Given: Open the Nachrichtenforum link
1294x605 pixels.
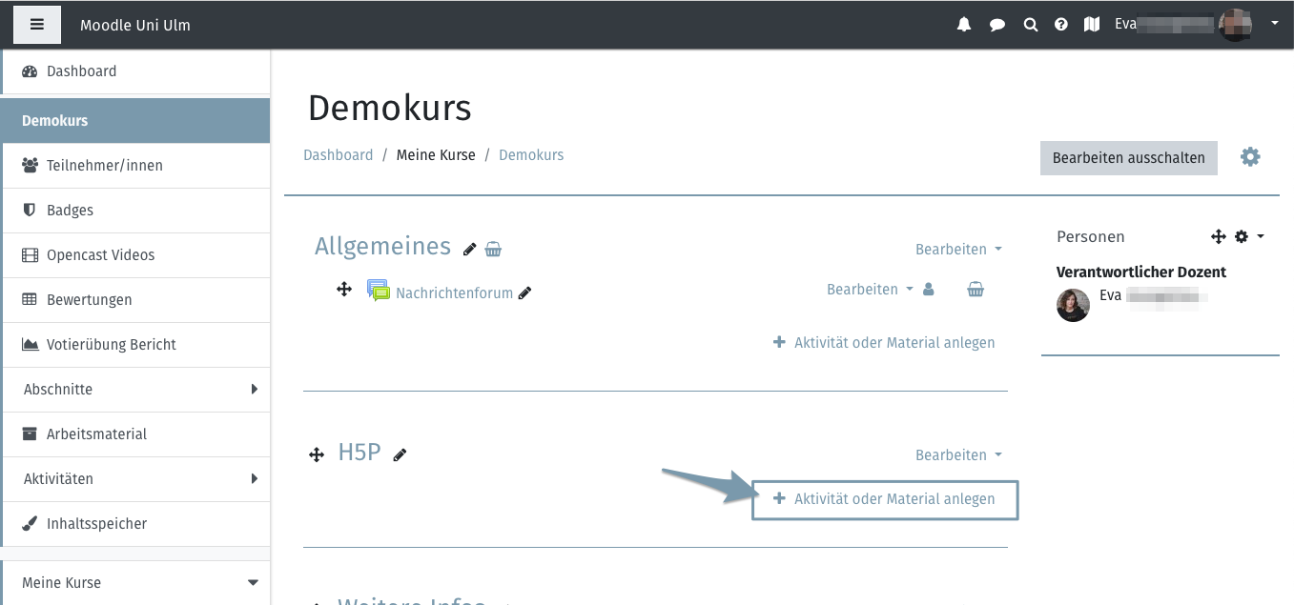Looking at the screenshot, I should (454, 293).
